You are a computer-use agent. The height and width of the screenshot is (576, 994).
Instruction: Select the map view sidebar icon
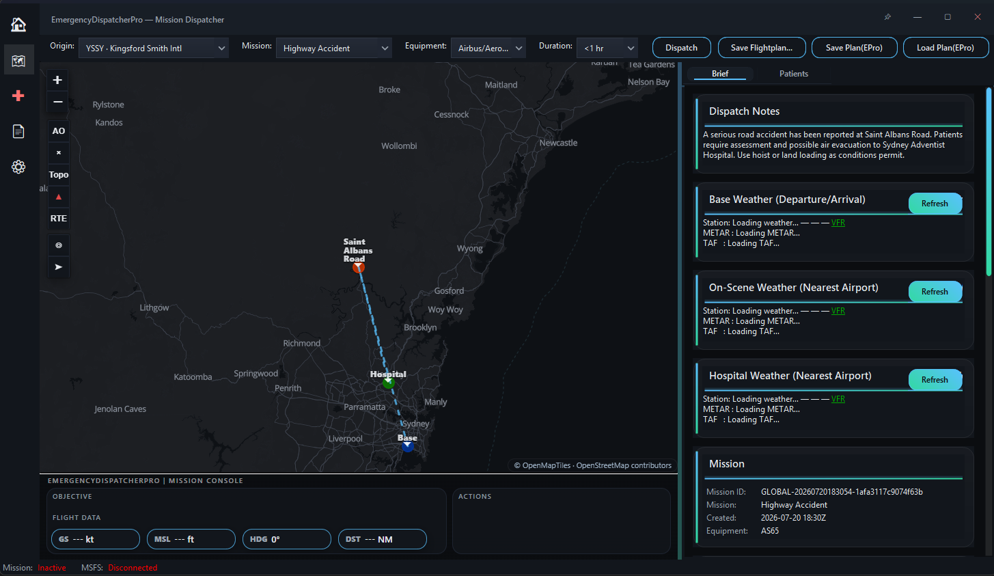18,60
